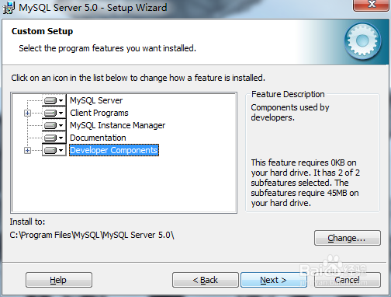
Task: Open the MySQL Instance Manager dropdown arrow
Action: [61, 125]
